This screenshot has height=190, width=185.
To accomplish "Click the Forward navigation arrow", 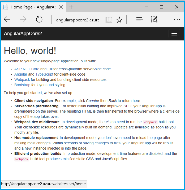I will [x=23, y=19].
